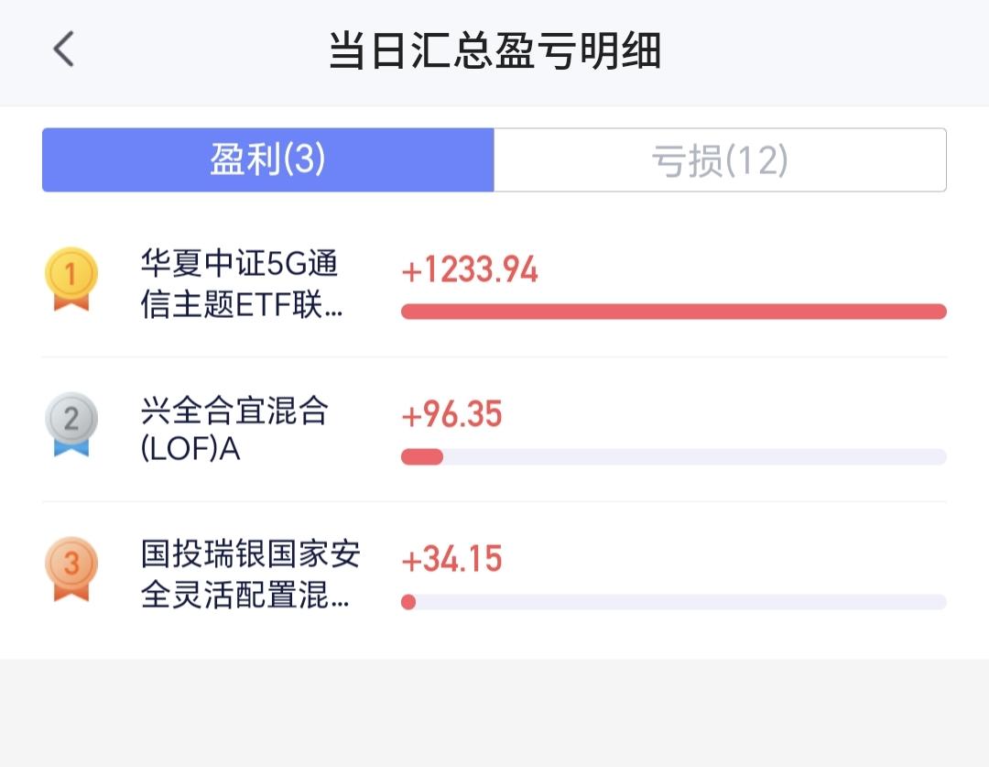The image size is (989, 767).
Task: Click the +96.35 profit amount
Action: [x=452, y=415]
